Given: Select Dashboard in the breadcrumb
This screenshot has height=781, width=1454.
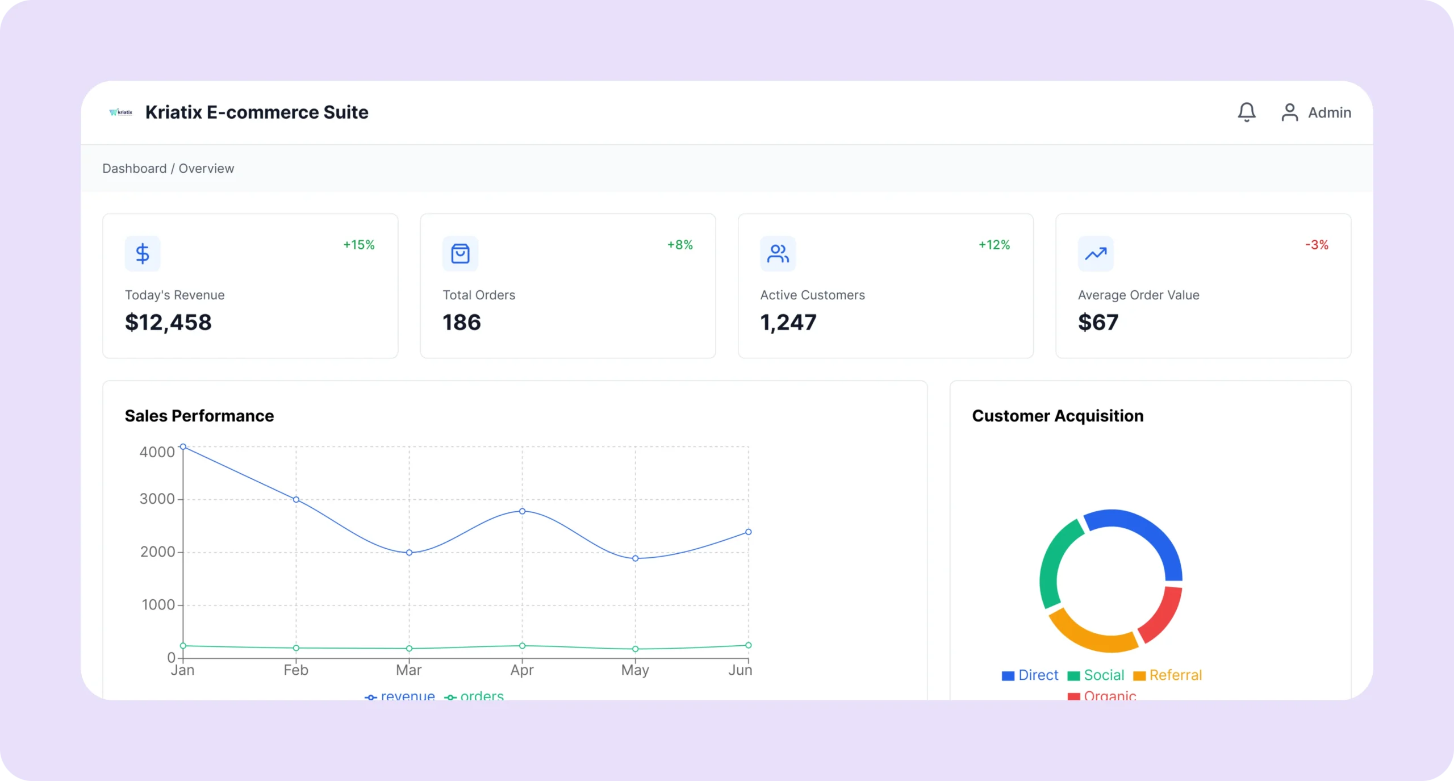Looking at the screenshot, I should click(x=134, y=169).
